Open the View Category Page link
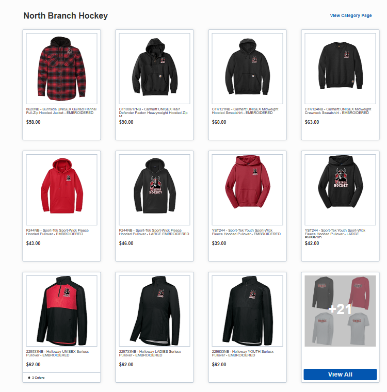This screenshot has height=392, width=387. pos(351,15)
